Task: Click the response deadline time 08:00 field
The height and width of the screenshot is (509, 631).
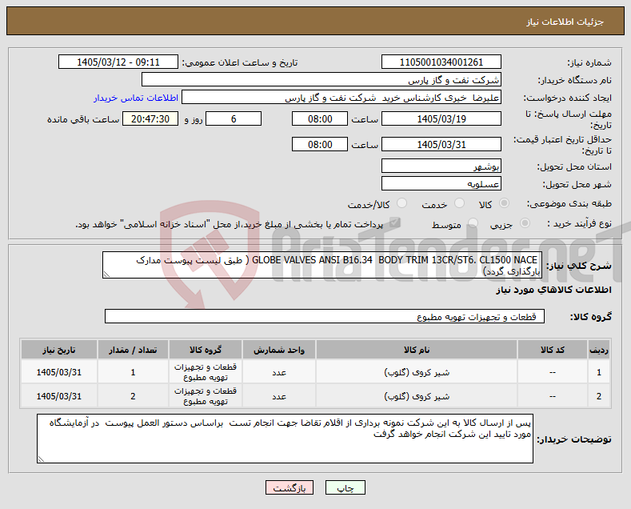Action: pyautogui.click(x=320, y=118)
